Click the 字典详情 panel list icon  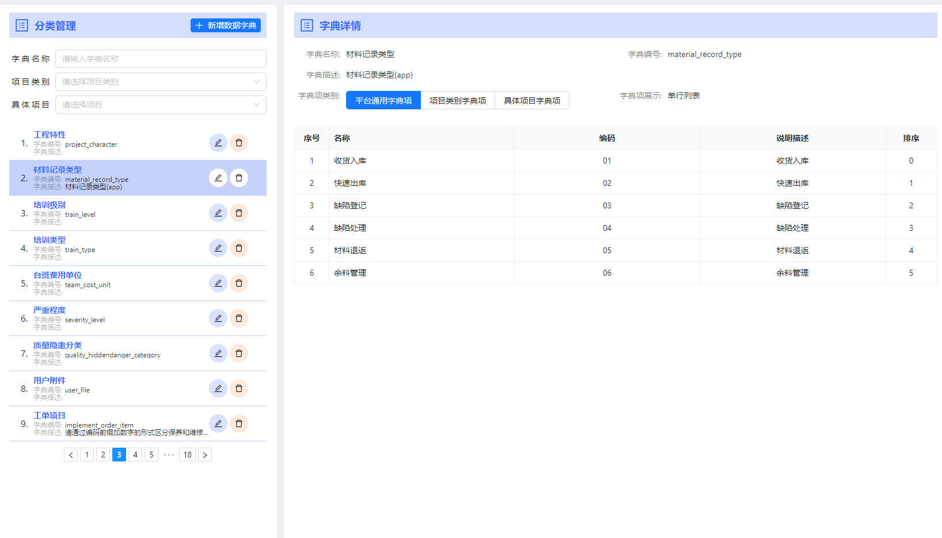307,25
